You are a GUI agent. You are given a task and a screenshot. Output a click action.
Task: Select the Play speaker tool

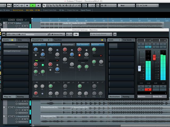(80, 5)
